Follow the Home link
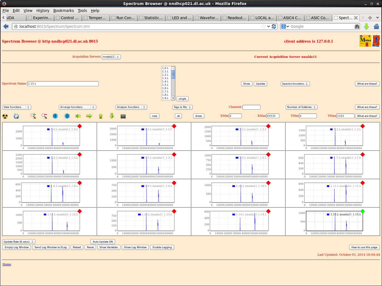382x286 pixels. click(x=7, y=264)
